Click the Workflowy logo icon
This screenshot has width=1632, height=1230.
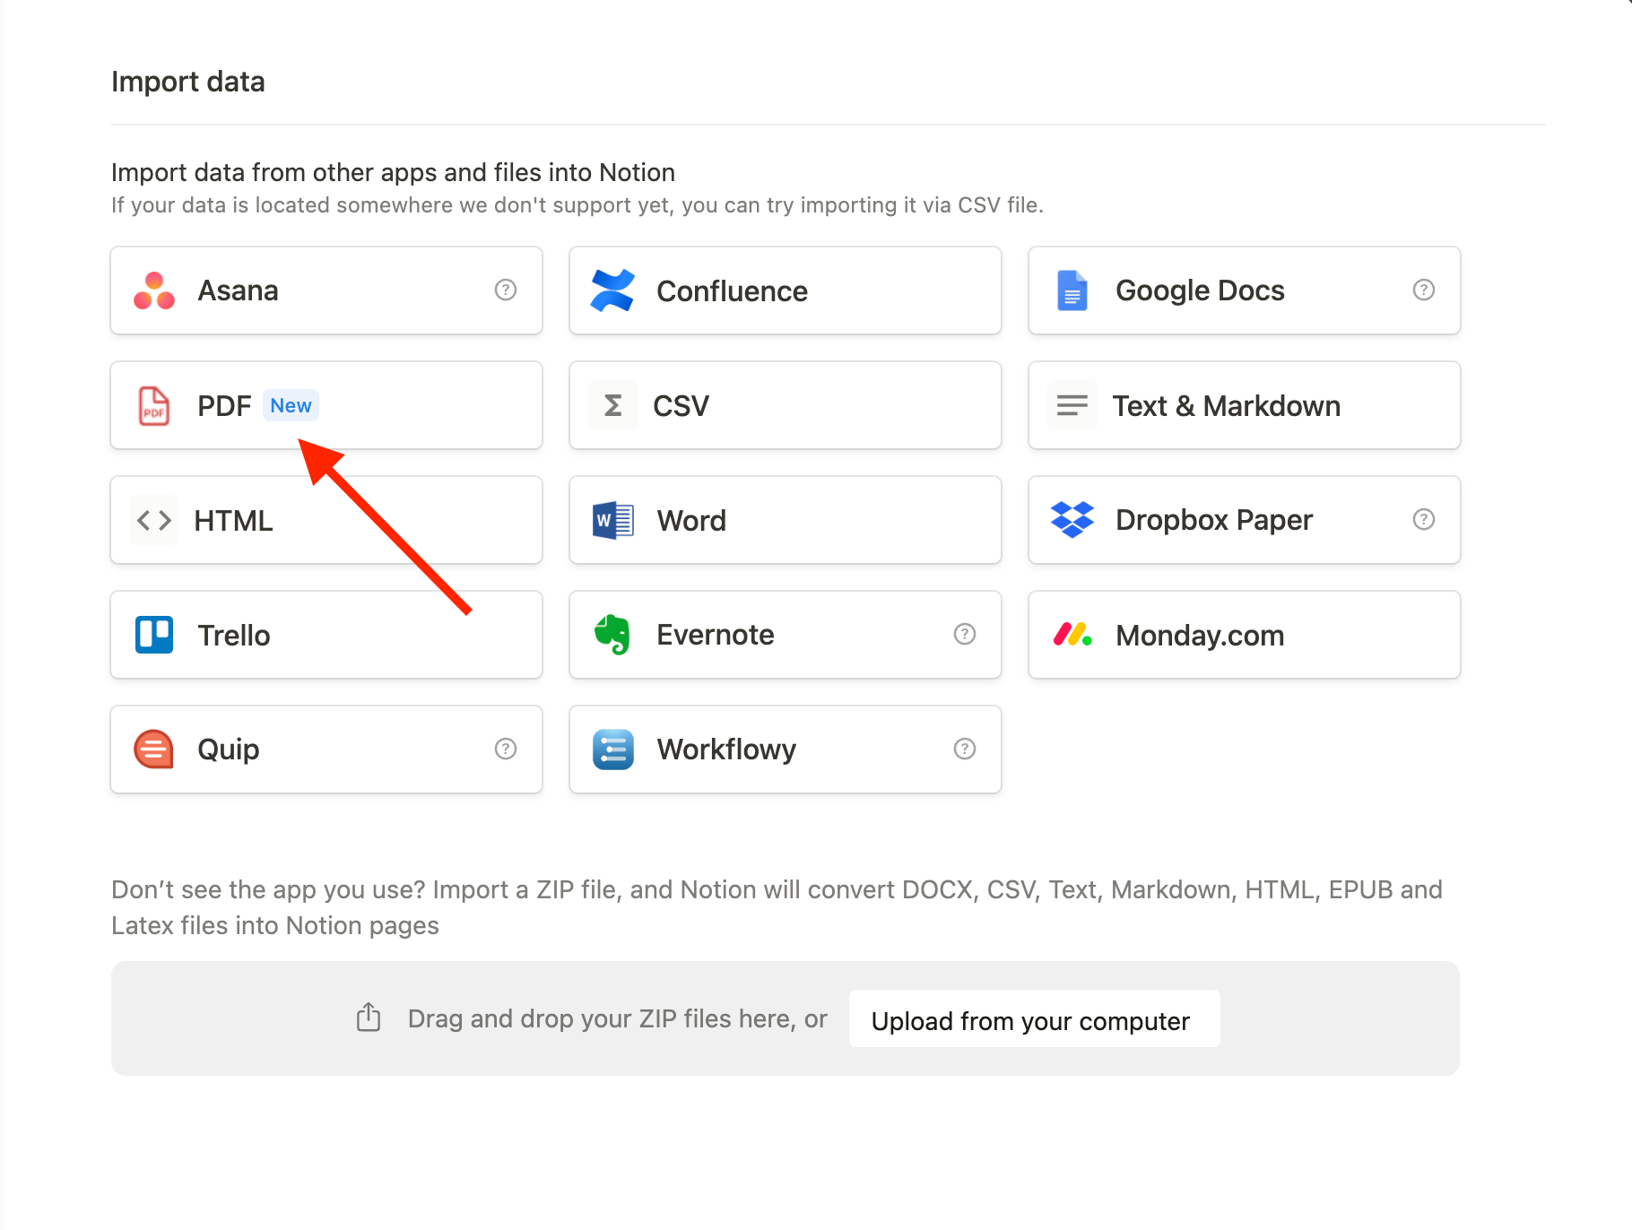(x=612, y=749)
